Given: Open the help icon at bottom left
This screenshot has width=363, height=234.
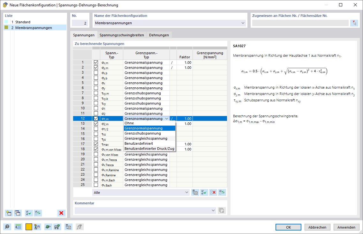Looking at the screenshot, I should pos(7,227).
